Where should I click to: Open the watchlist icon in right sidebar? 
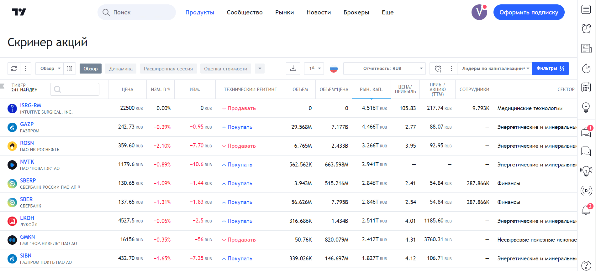pos(586,9)
